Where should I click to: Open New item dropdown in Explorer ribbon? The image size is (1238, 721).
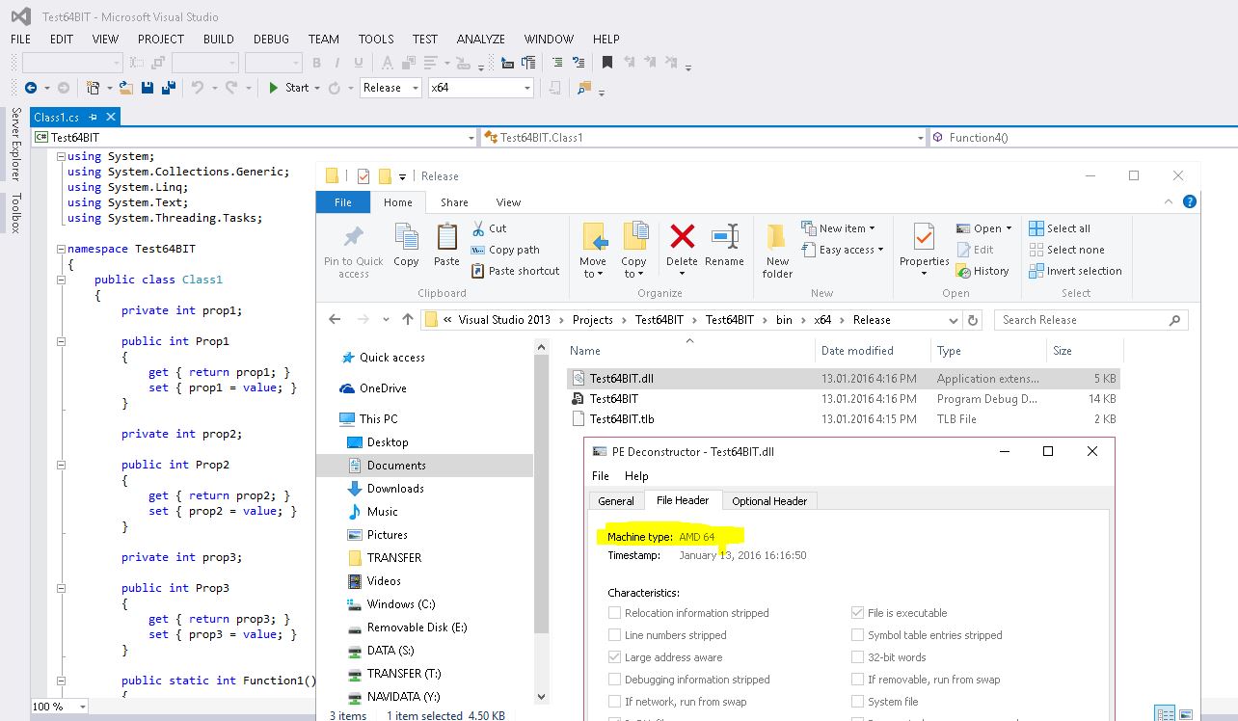pyautogui.click(x=838, y=228)
